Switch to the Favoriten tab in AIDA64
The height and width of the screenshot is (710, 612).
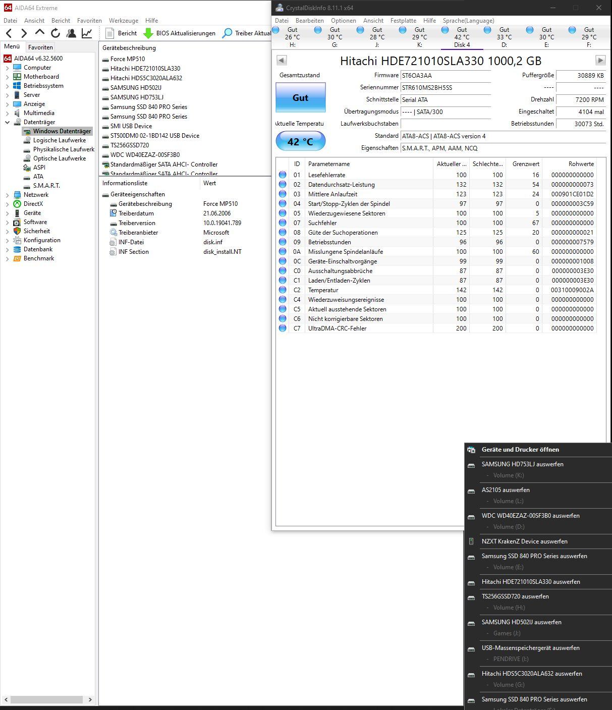(x=40, y=47)
